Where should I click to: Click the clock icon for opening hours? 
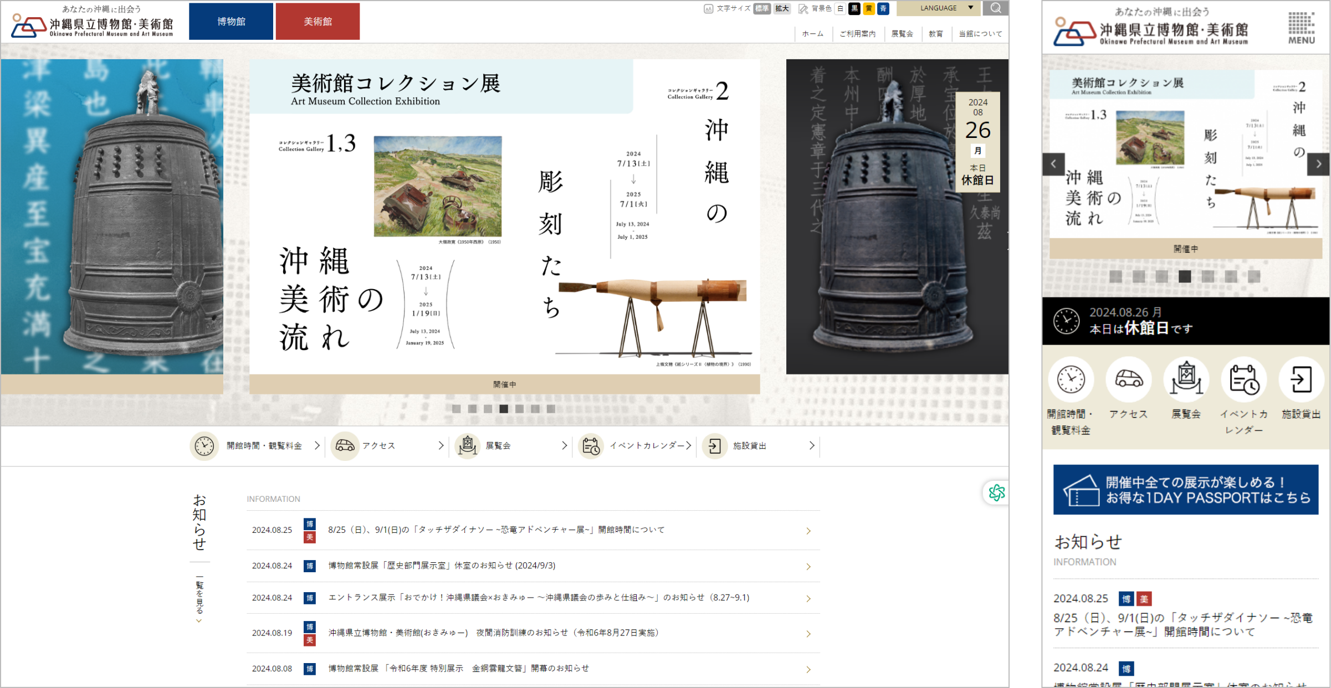204,446
